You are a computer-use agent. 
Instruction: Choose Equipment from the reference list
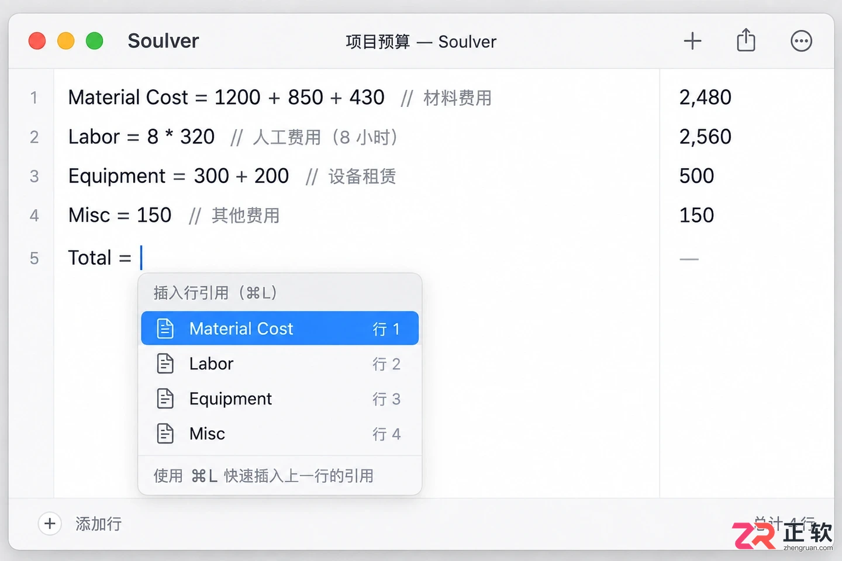[280, 399]
